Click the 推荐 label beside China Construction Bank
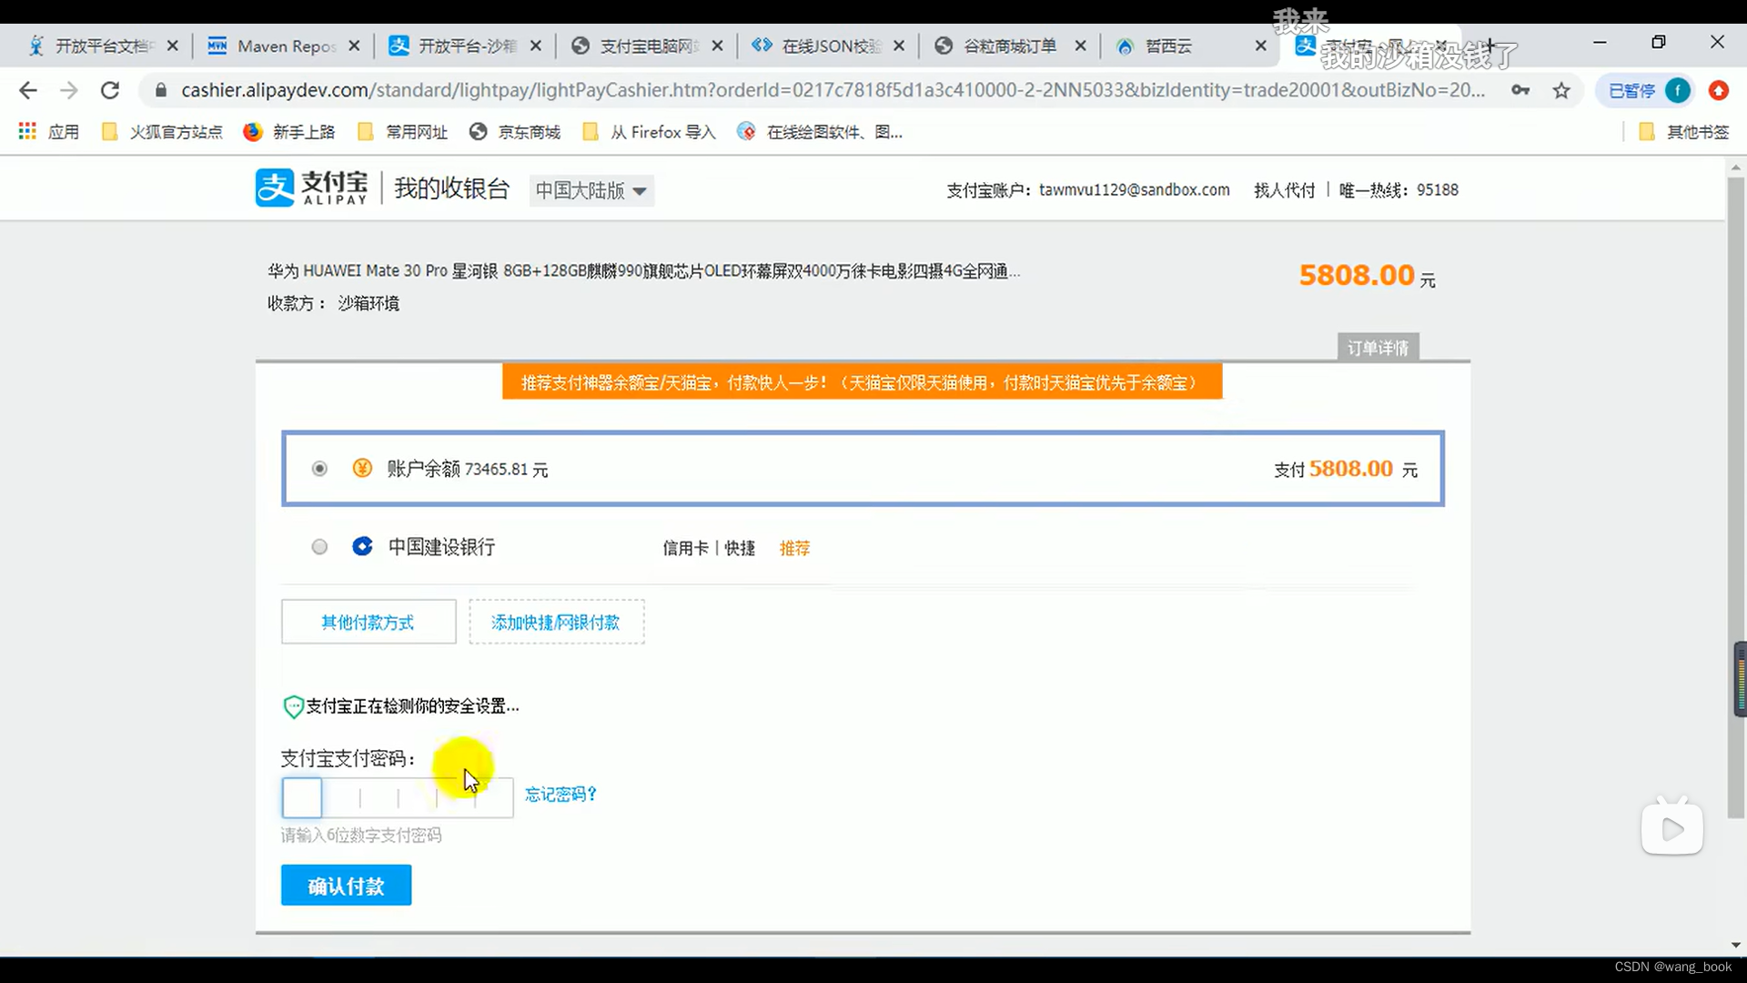The width and height of the screenshot is (1747, 983). tap(794, 548)
